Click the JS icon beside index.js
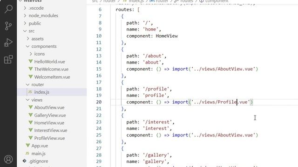Screen dimensions: 298x167 coord(30,92)
